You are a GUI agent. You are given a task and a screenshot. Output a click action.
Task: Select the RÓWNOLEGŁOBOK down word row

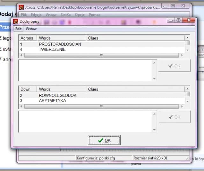tap(58, 95)
